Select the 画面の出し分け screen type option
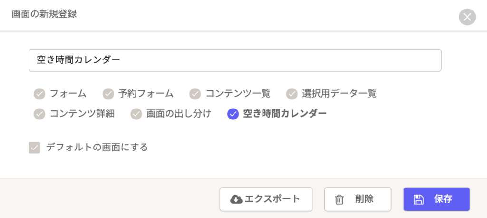The width and height of the screenshot is (487, 218). coord(171,114)
